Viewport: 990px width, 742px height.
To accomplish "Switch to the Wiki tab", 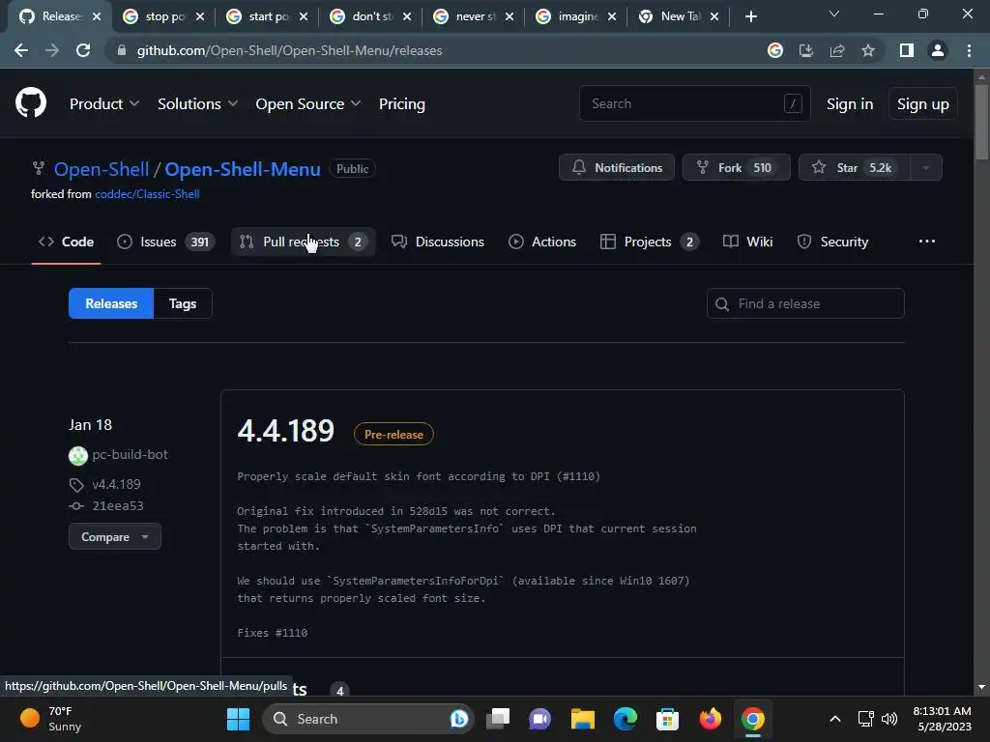I will (x=747, y=242).
